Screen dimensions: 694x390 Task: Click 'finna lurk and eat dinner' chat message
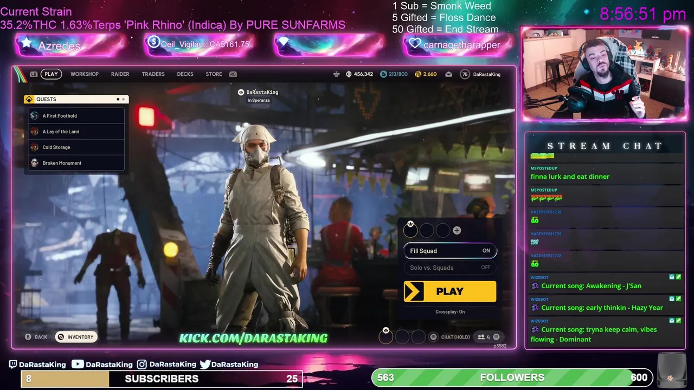(x=570, y=177)
